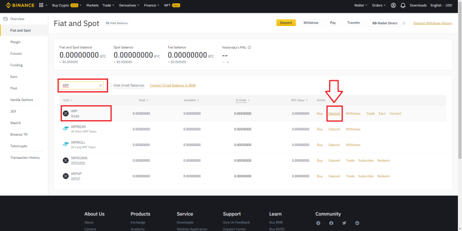Click the top Withdraw button

(311, 23)
